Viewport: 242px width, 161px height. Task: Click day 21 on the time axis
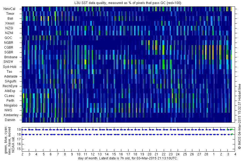point(156,154)
